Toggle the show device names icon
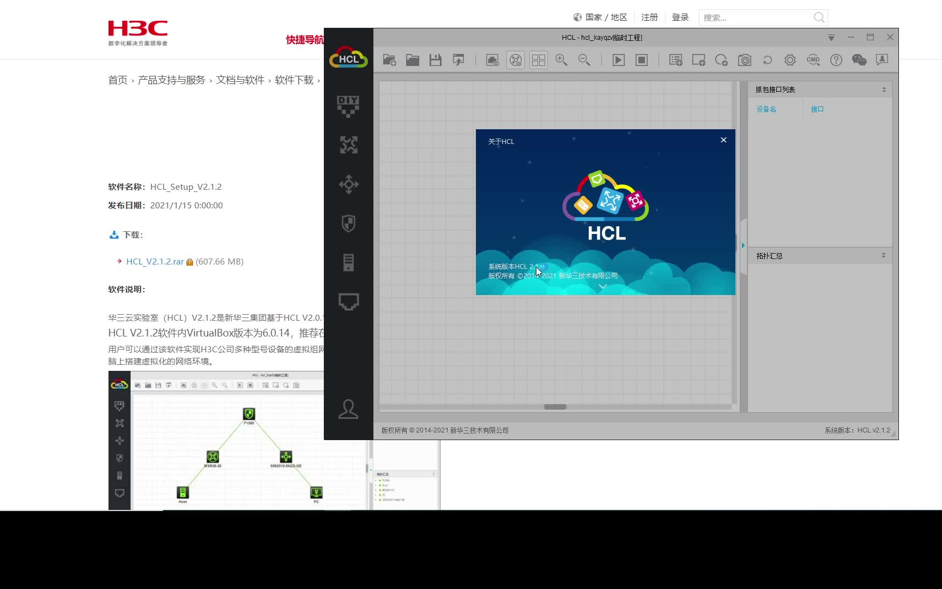Screen dimensions: 942x589 pyautogui.click(x=516, y=60)
